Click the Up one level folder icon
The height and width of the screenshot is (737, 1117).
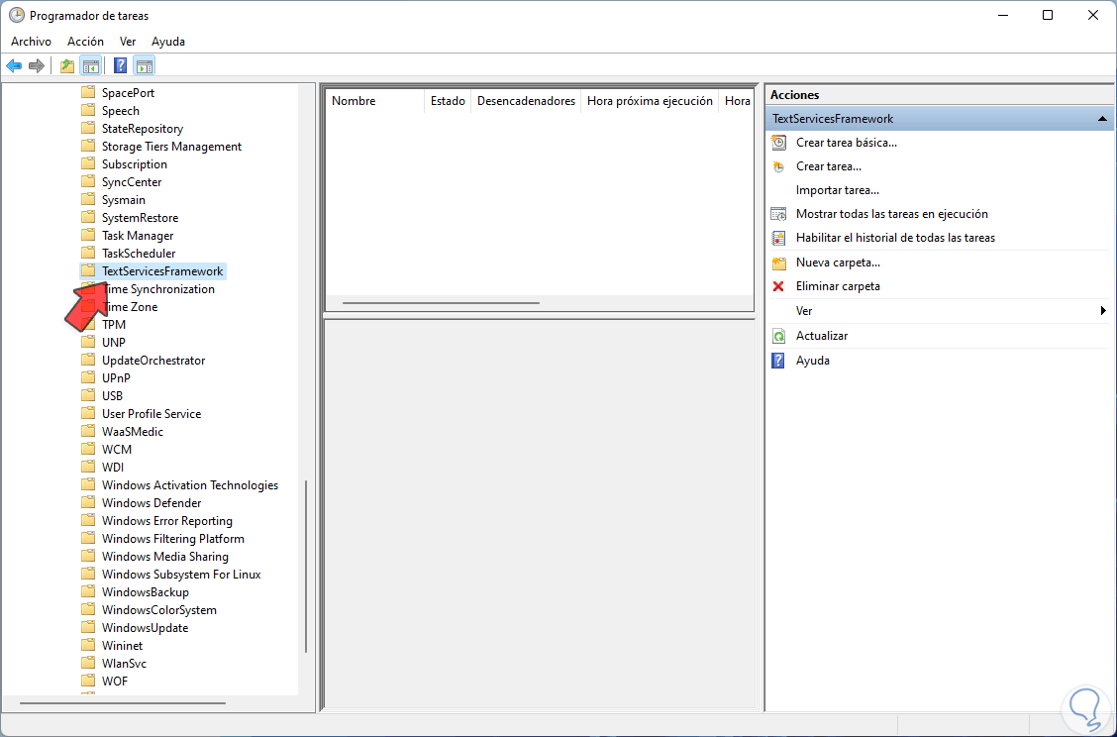tap(67, 66)
